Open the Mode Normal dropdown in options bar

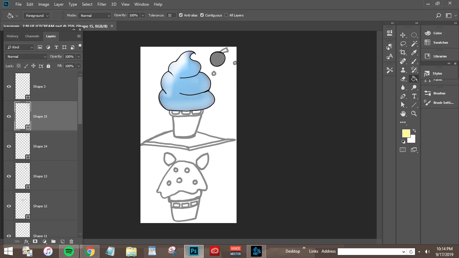point(95,15)
